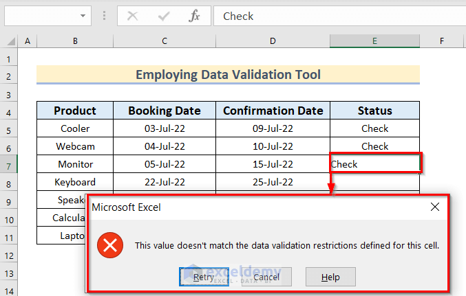The image size is (466, 296).
Task: Click the select-all corner triangle
Action: [x=10, y=41]
